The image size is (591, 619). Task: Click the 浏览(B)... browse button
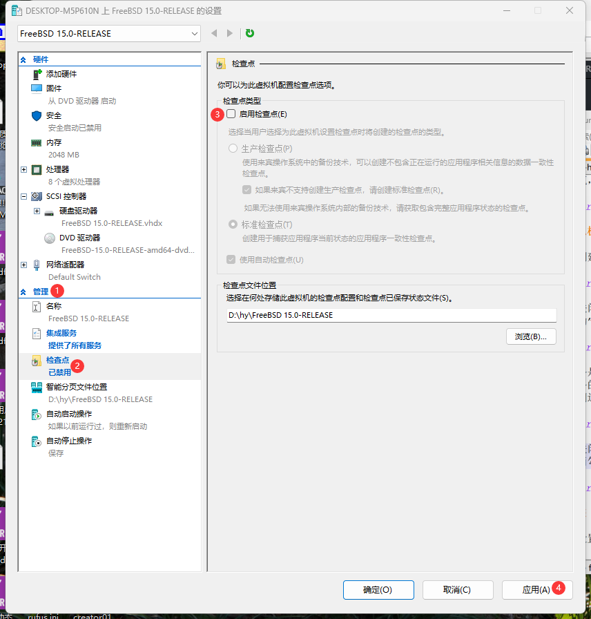531,336
